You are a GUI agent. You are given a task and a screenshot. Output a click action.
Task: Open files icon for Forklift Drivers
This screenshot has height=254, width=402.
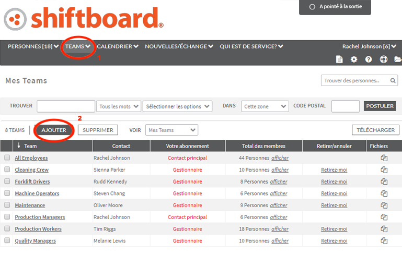[x=384, y=182]
